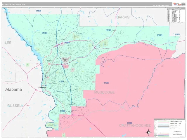Click the MUSCOGEE county label

[105, 92]
